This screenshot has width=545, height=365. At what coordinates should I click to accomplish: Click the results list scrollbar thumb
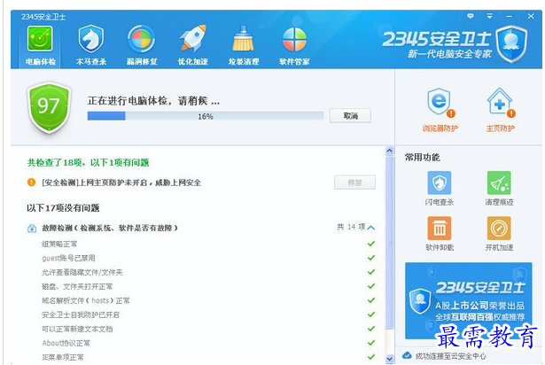pos(389,242)
